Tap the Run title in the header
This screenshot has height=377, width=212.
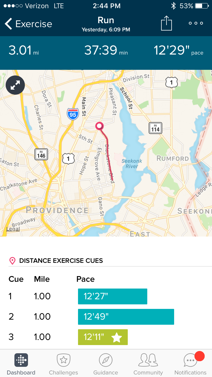coord(106,20)
